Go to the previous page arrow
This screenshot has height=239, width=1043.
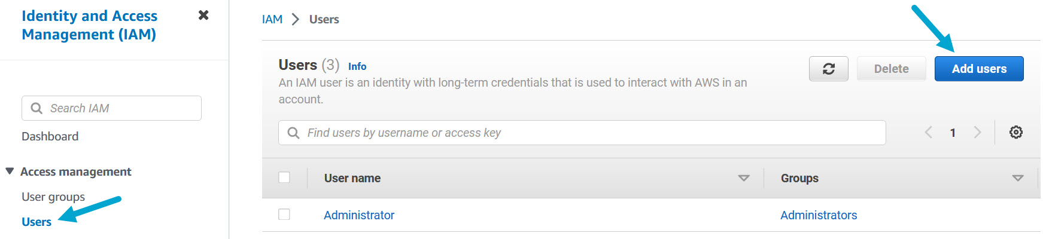pyautogui.click(x=928, y=132)
